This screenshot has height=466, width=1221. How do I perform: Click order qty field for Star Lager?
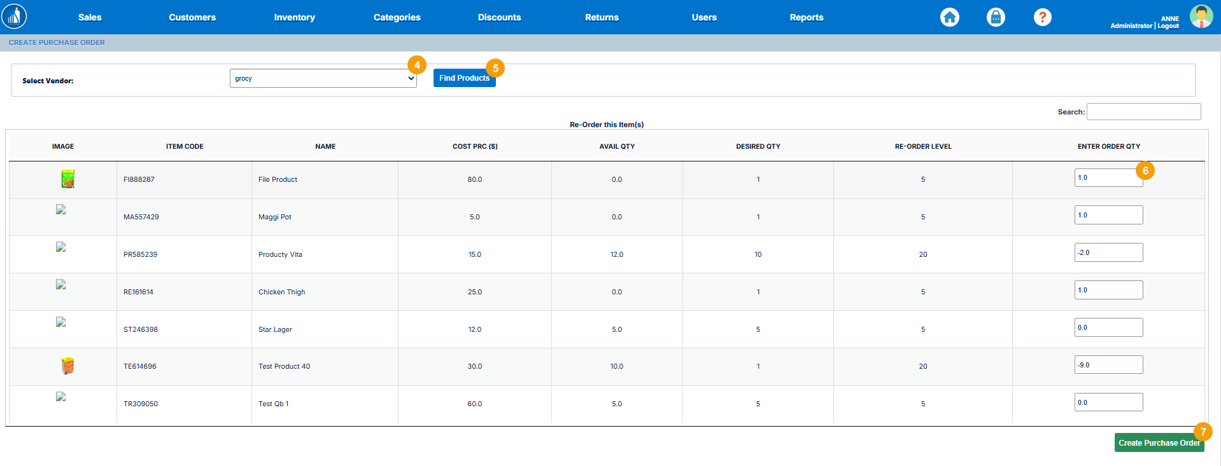[x=1108, y=327]
